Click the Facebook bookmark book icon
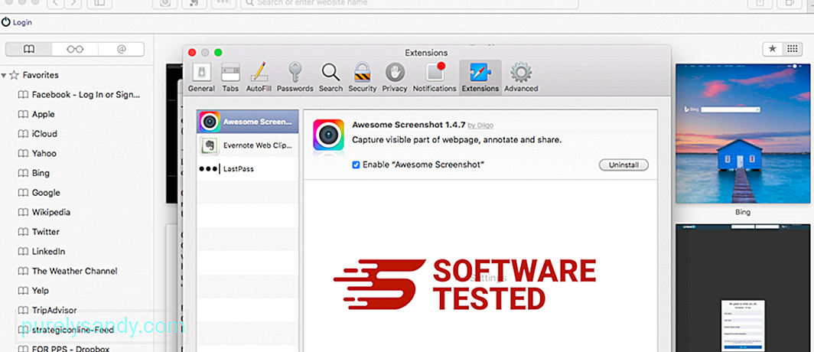Viewport: 814px width, 352px height. click(22, 94)
